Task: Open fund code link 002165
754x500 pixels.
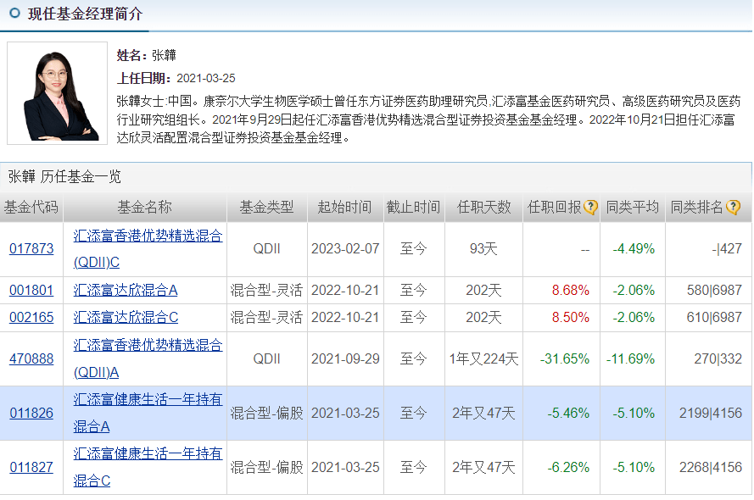Action: coord(31,318)
